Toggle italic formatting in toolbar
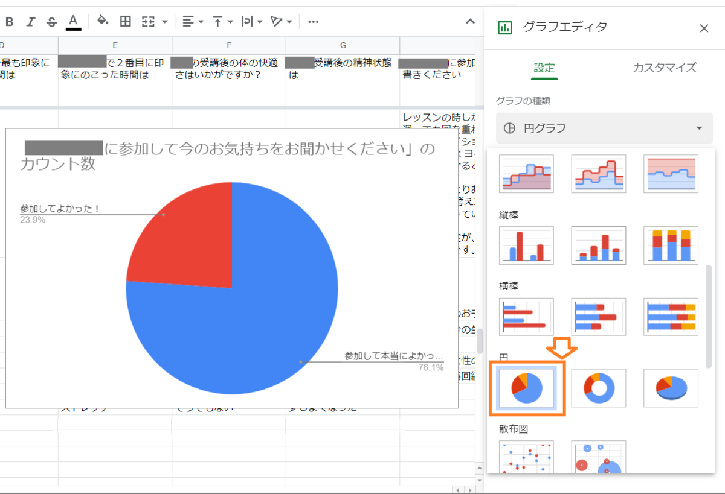Screen dimensions: 725x494 click(x=31, y=22)
